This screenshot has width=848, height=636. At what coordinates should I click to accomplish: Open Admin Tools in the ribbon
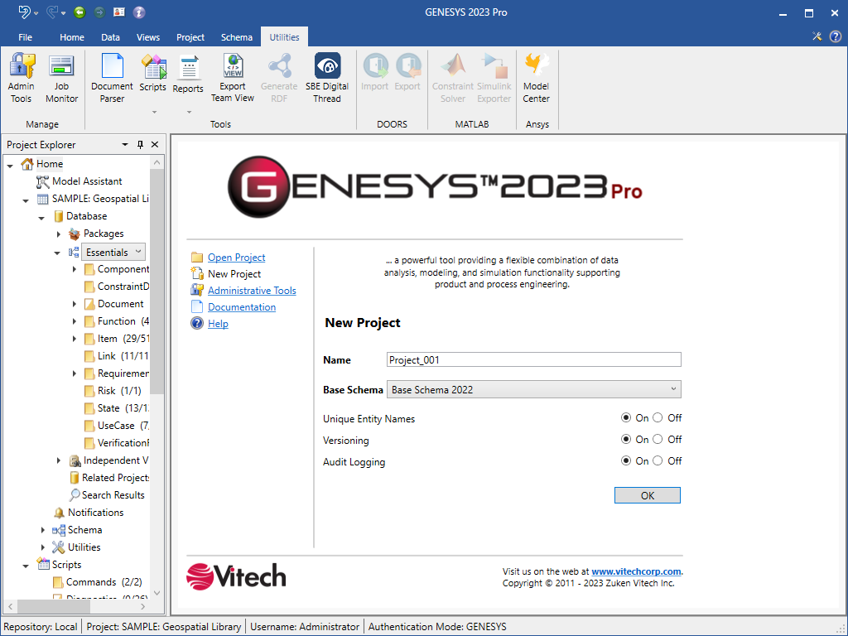22,79
